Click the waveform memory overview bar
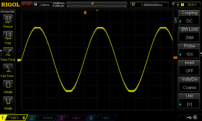 click(97, 5)
